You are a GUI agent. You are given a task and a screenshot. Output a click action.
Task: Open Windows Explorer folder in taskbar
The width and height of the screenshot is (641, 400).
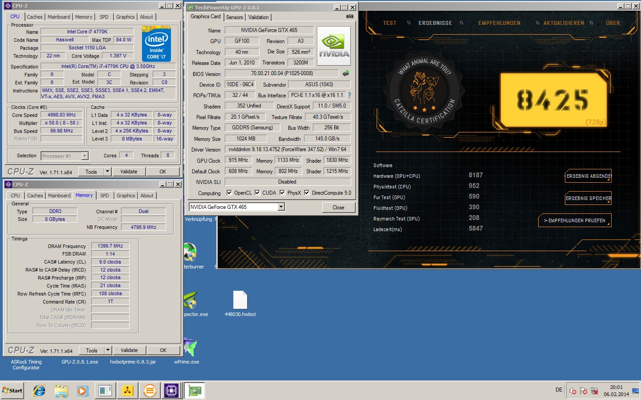coord(61,391)
